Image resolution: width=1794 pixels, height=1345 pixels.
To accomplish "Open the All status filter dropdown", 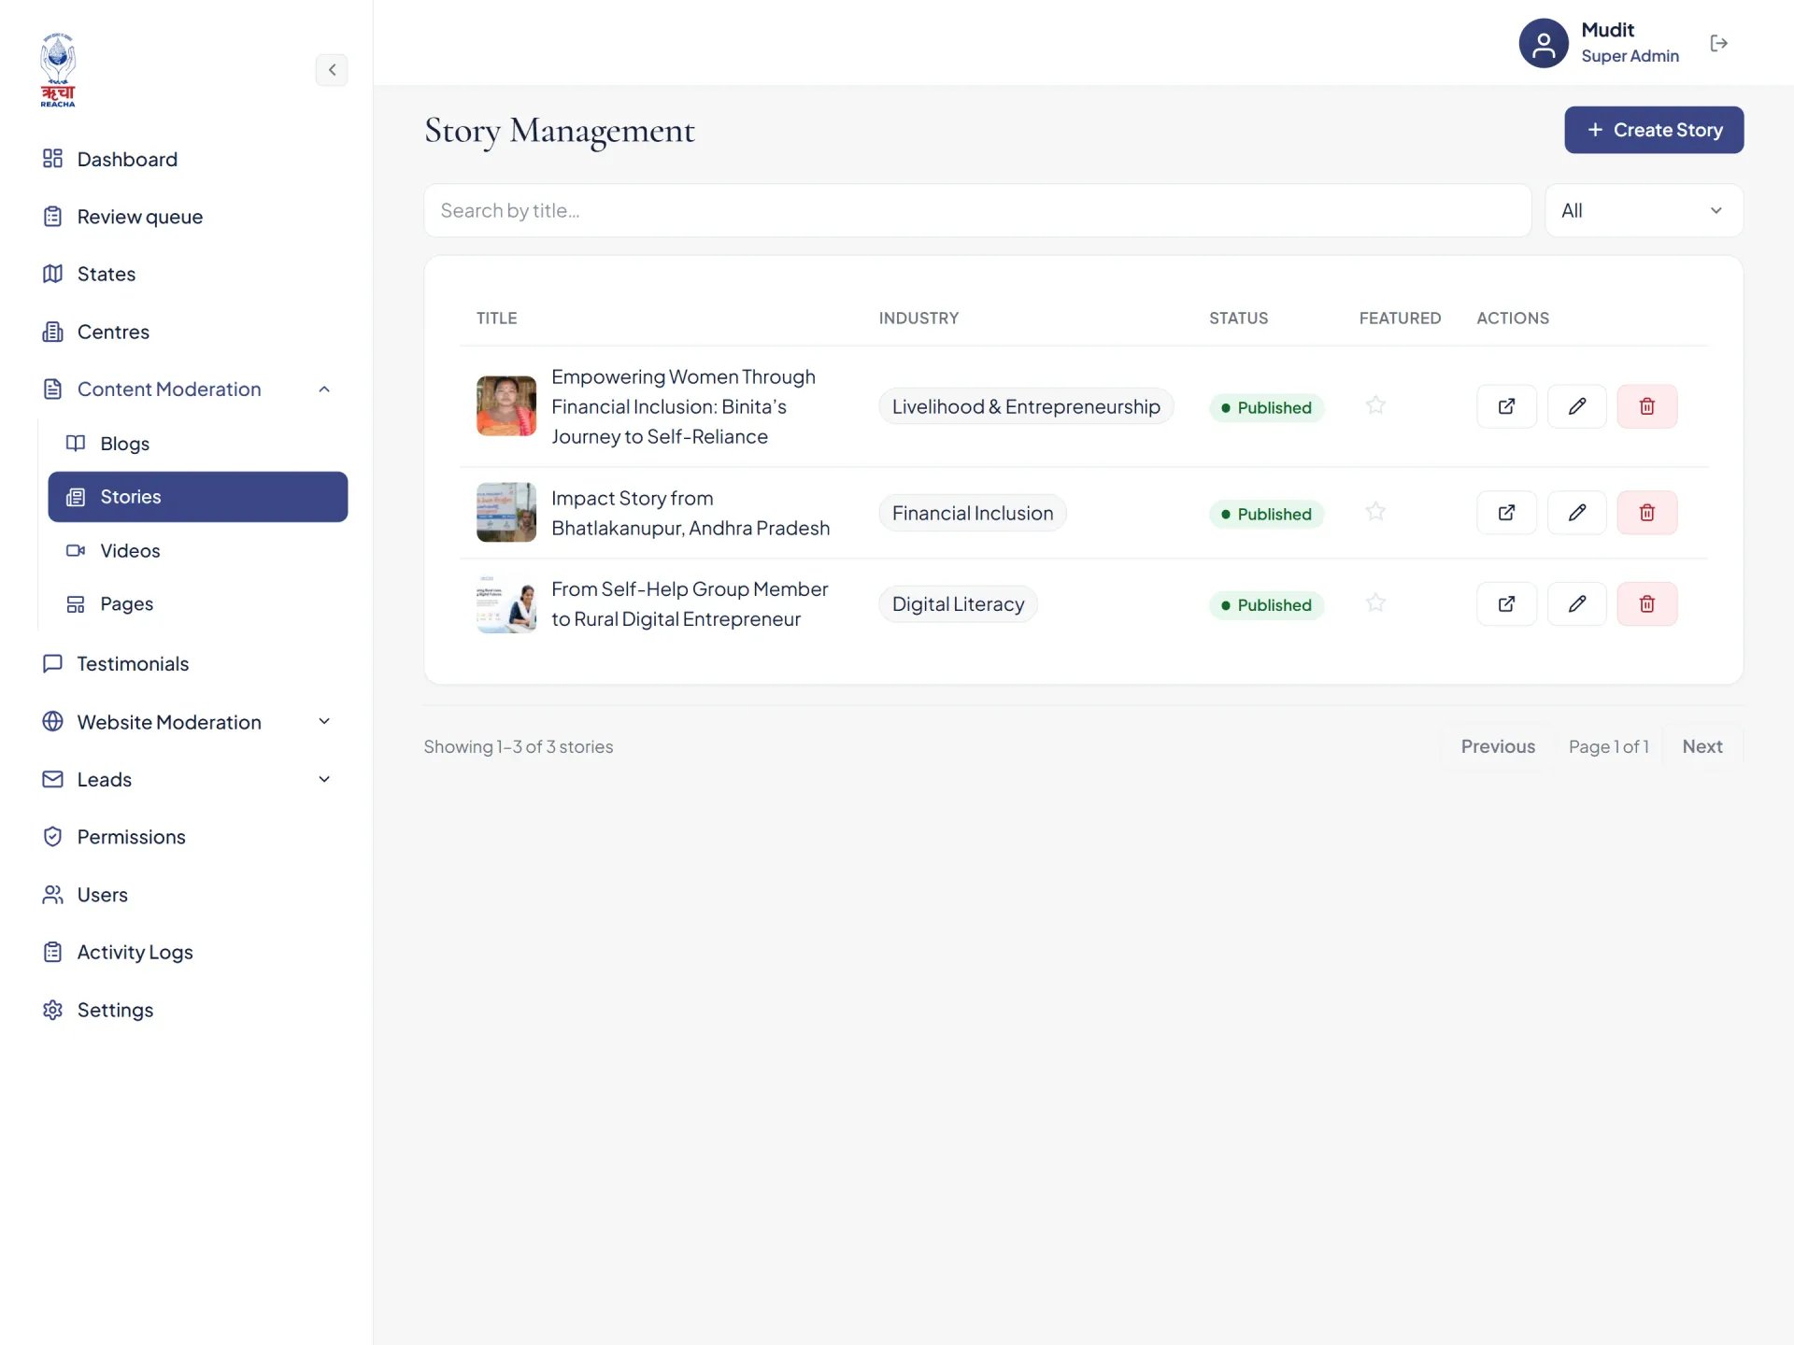I will (1644, 211).
